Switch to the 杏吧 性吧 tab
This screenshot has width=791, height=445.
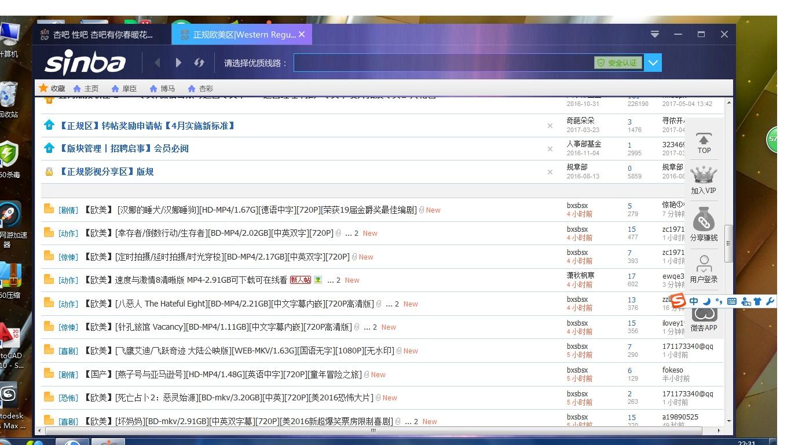(x=103, y=35)
